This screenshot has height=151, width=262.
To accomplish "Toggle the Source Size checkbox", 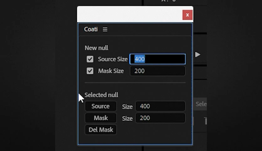I will point(90,59).
